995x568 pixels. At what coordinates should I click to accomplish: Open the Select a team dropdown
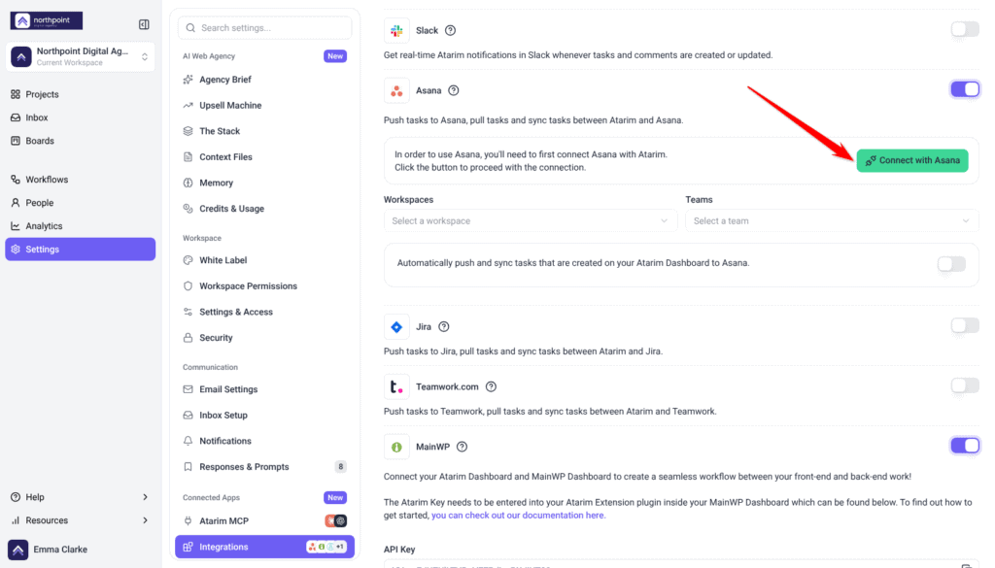coord(832,220)
